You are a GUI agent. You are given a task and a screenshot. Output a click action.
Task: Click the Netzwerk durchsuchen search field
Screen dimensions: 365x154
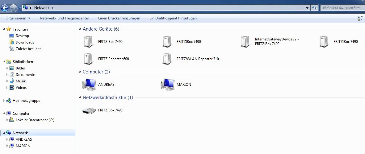pos(343,8)
